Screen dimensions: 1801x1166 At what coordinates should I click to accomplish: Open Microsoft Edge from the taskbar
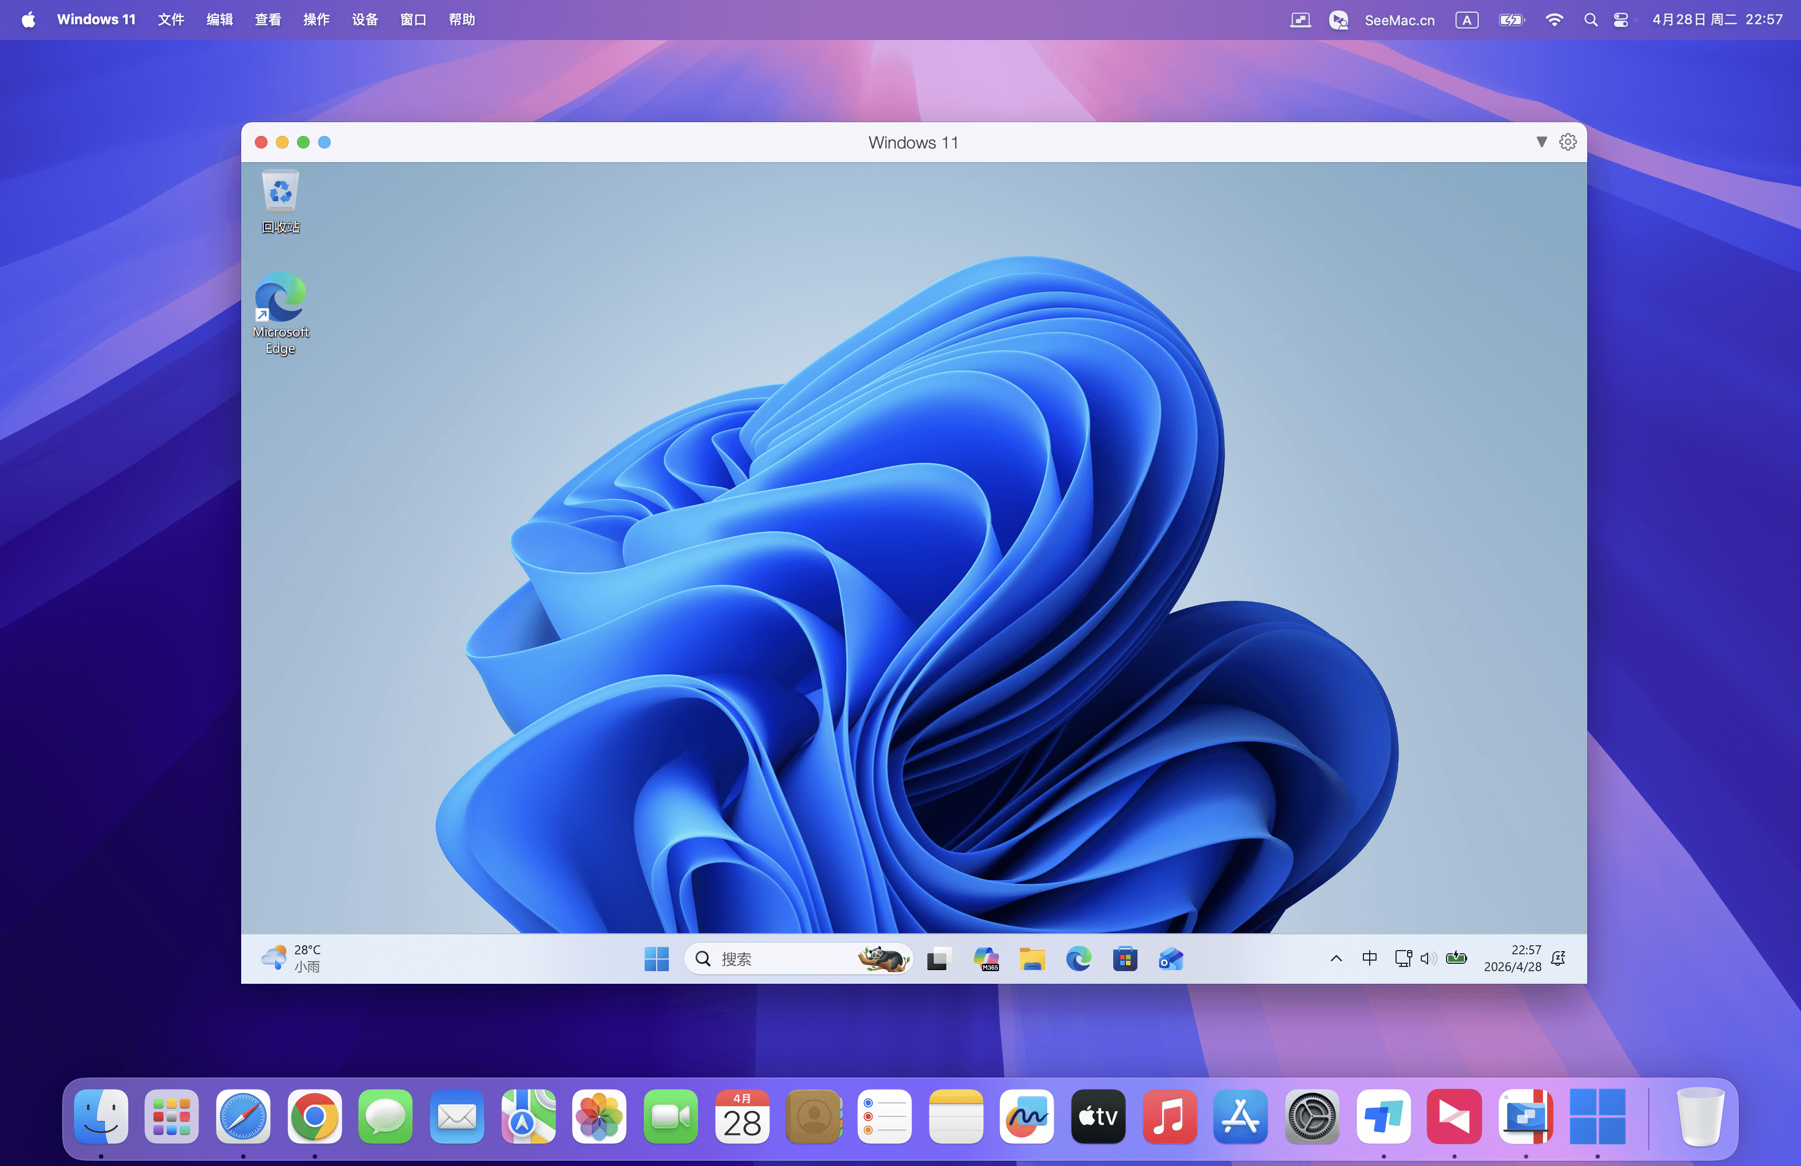(x=1078, y=959)
